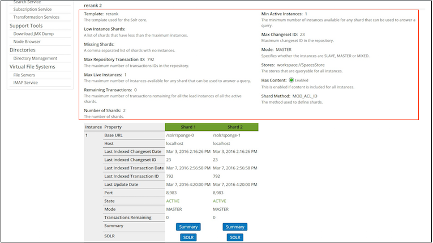Screen dimensions: 433x243
Task: Open SOLR for Shard 1
Action: point(188,237)
